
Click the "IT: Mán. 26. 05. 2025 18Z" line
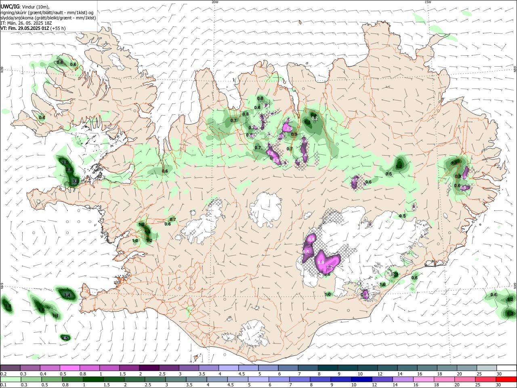click(x=26, y=23)
